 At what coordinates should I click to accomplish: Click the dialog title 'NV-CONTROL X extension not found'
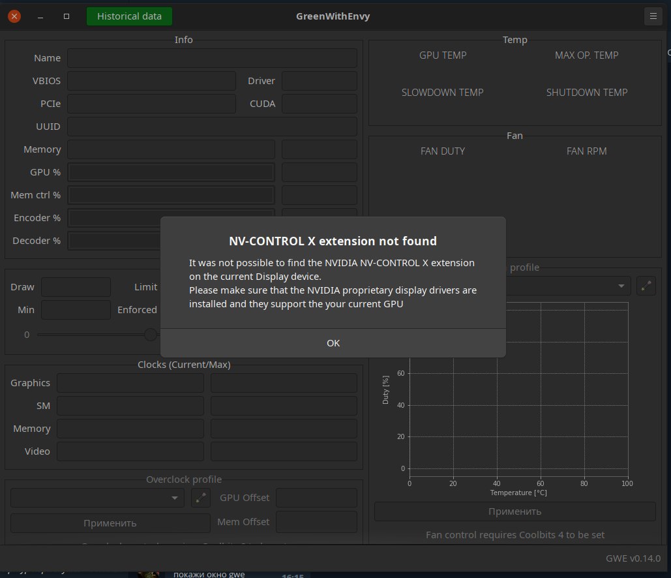tap(333, 241)
